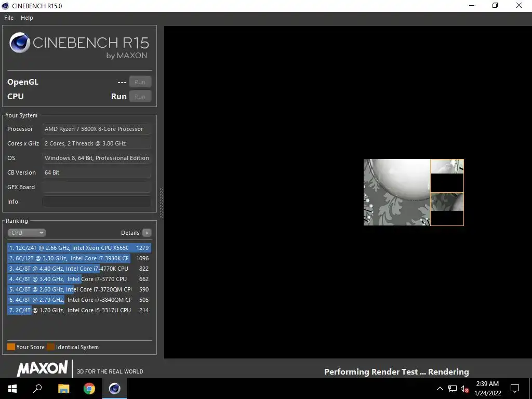Image resolution: width=532 pixels, height=399 pixels.
Task: Click the Performing Render Test status text
Action: pos(396,372)
